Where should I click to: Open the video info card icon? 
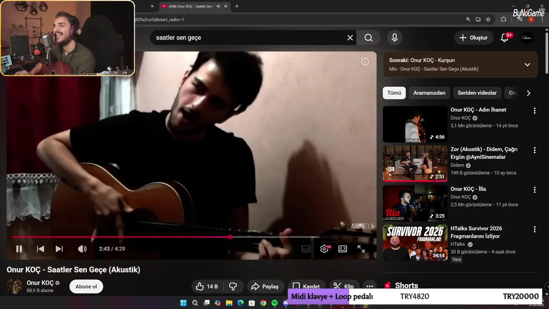pyautogui.click(x=365, y=62)
